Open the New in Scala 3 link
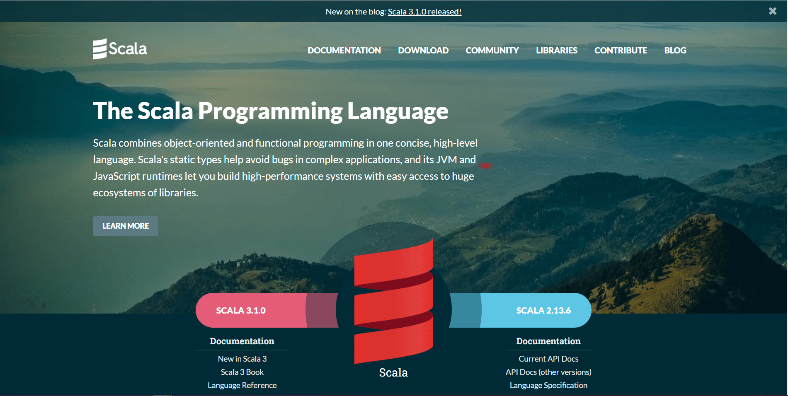This screenshot has height=396, width=788. point(242,359)
